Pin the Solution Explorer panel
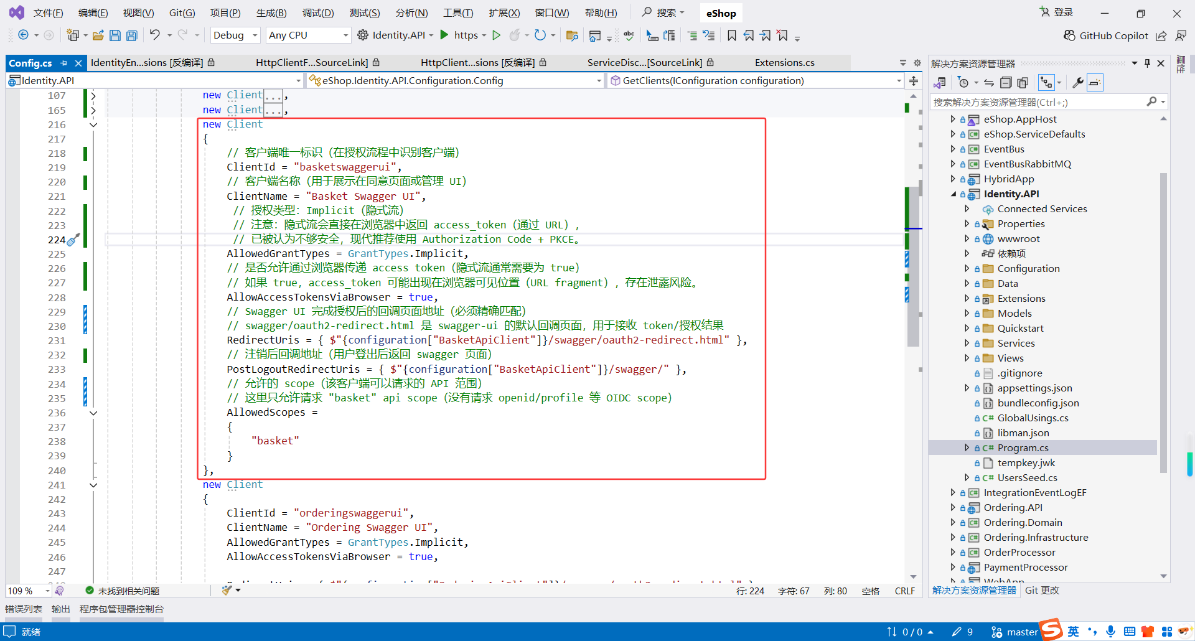Image resolution: width=1195 pixels, height=641 pixels. (1147, 63)
